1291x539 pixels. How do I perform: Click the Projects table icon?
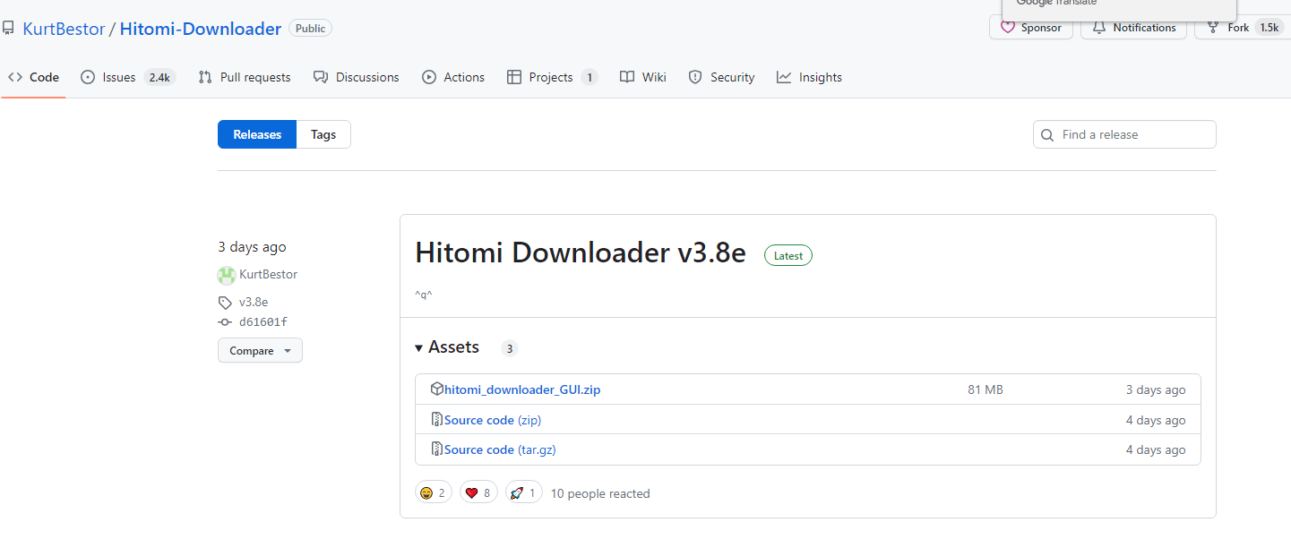tap(514, 77)
